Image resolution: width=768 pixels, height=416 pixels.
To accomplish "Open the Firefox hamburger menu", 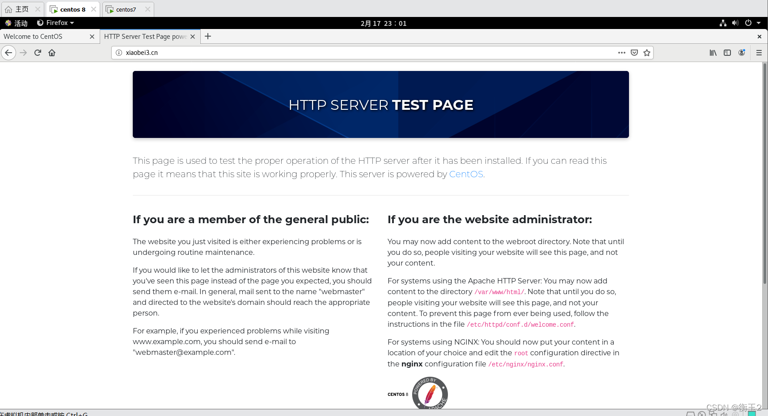I will click(759, 53).
